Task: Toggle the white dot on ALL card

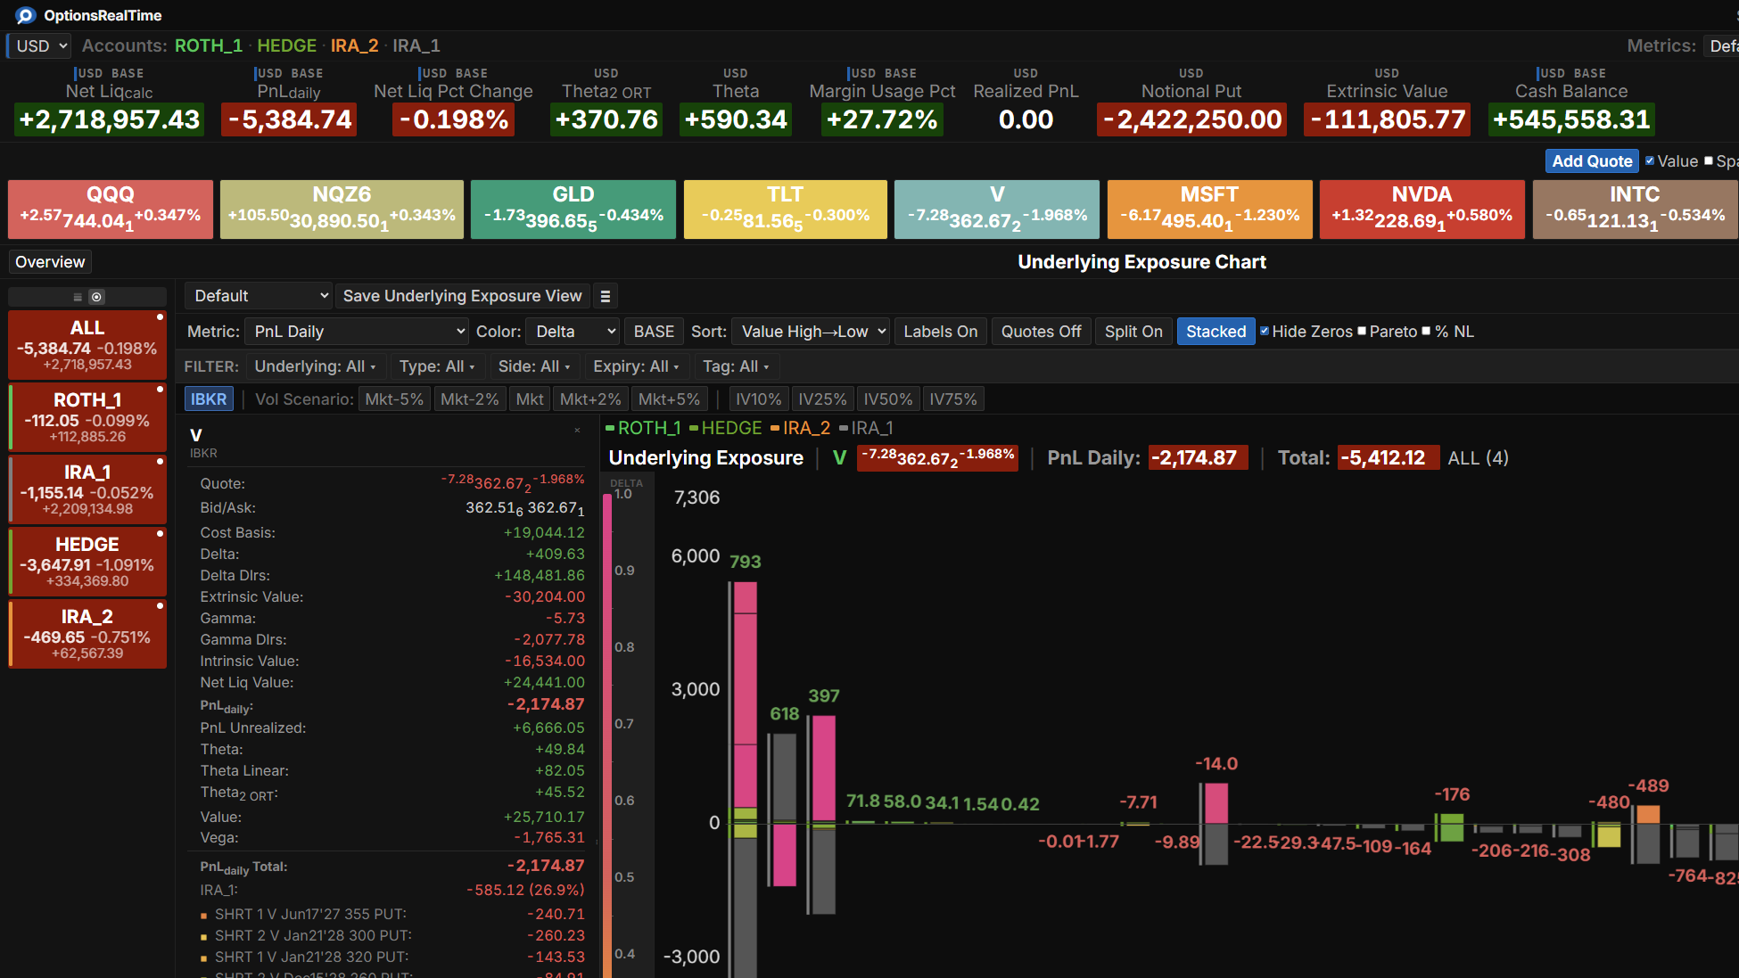Action: click(x=161, y=316)
